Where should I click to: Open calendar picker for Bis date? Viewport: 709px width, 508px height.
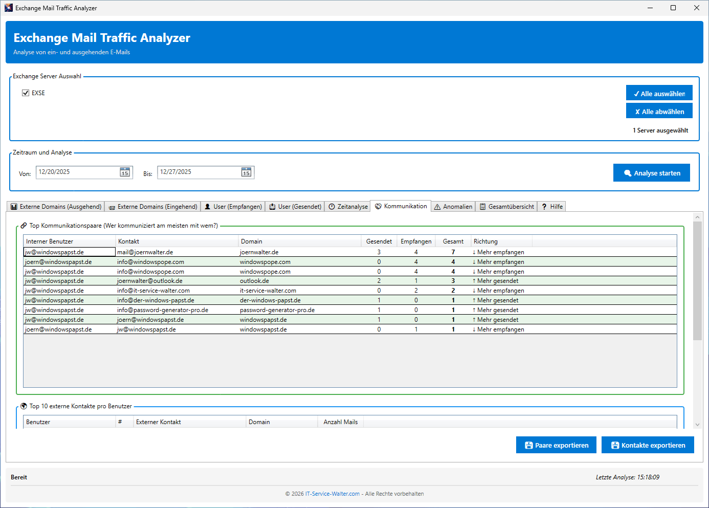point(246,172)
